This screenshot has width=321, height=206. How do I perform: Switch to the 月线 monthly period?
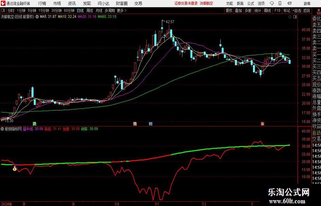99,10
